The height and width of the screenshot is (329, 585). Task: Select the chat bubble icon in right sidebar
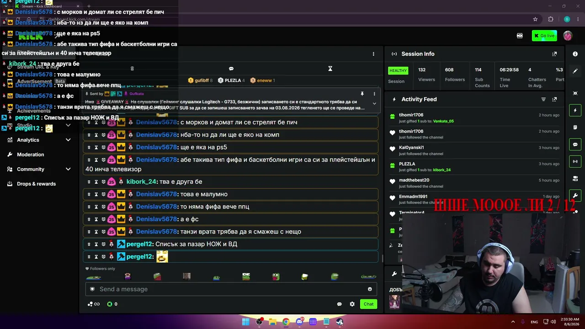pos(575,144)
